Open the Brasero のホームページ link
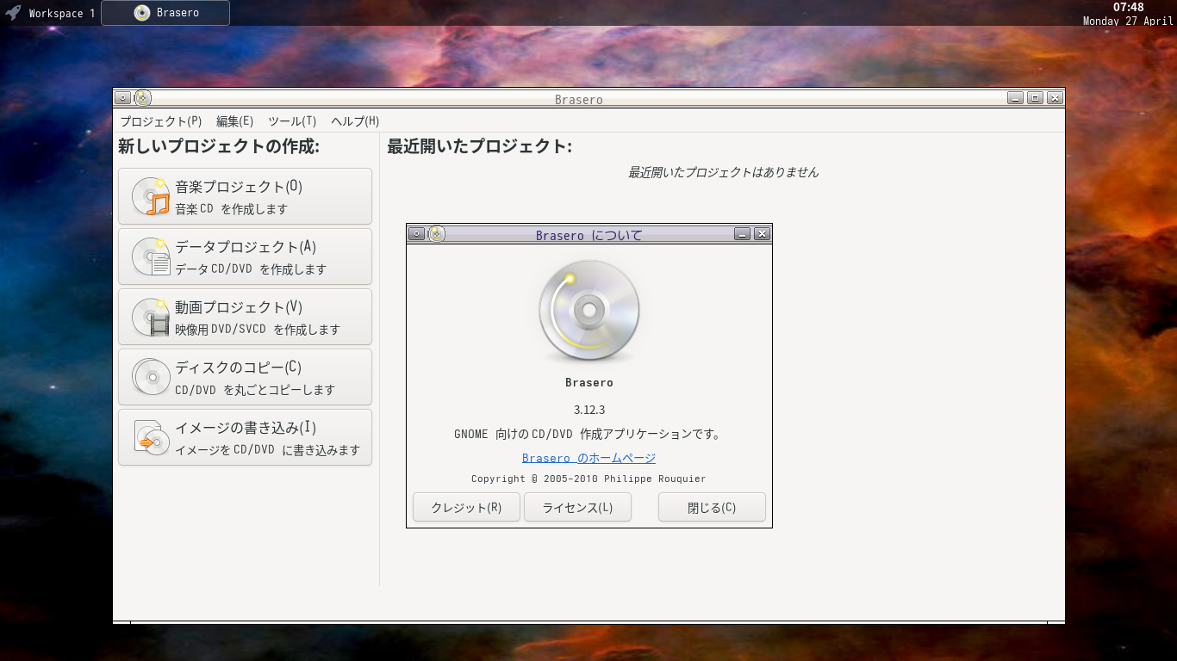This screenshot has height=661, width=1177. click(588, 458)
